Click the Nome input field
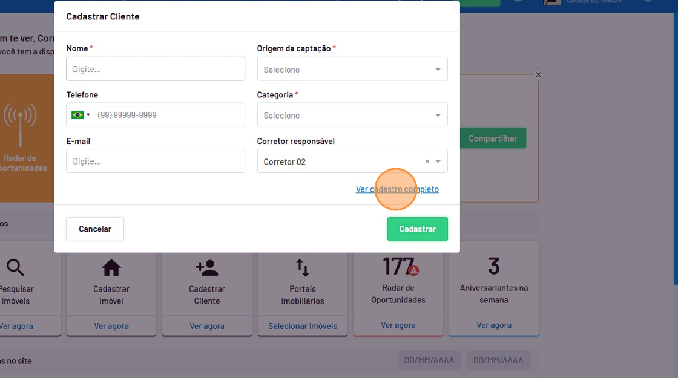 pyautogui.click(x=156, y=69)
